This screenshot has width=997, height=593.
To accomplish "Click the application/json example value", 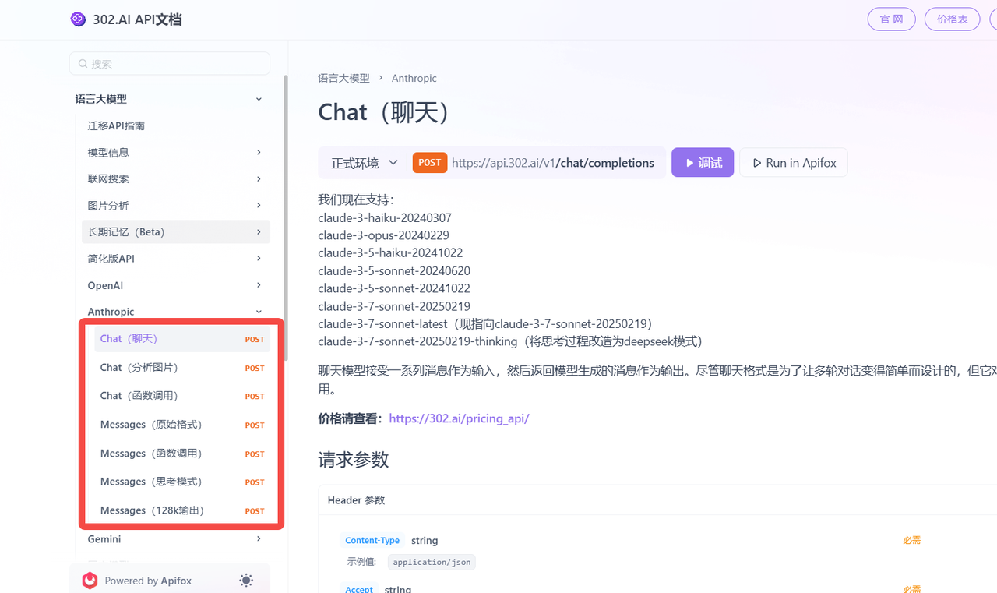I will click(432, 562).
